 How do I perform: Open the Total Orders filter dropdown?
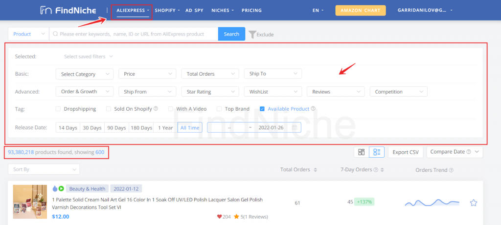coord(210,74)
